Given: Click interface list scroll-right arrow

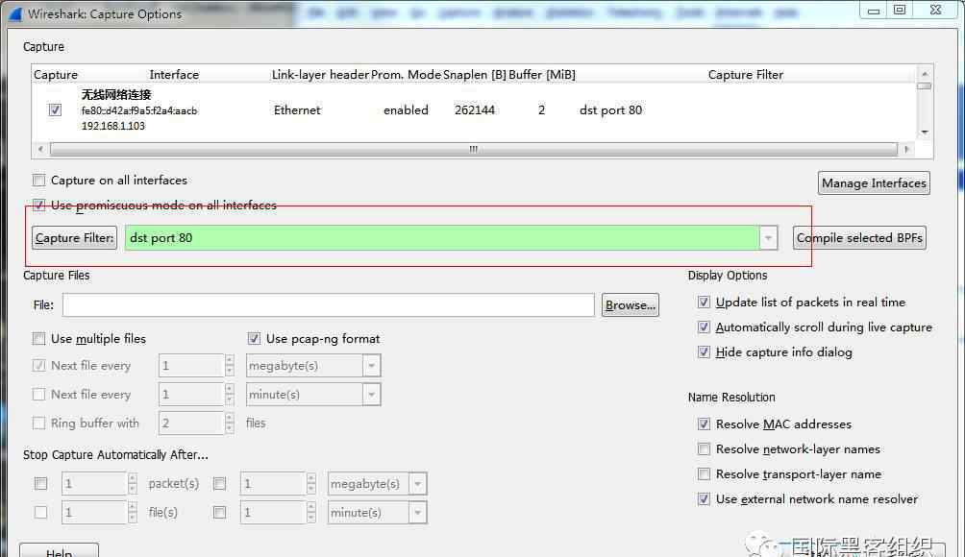Looking at the screenshot, I should click(x=906, y=149).
